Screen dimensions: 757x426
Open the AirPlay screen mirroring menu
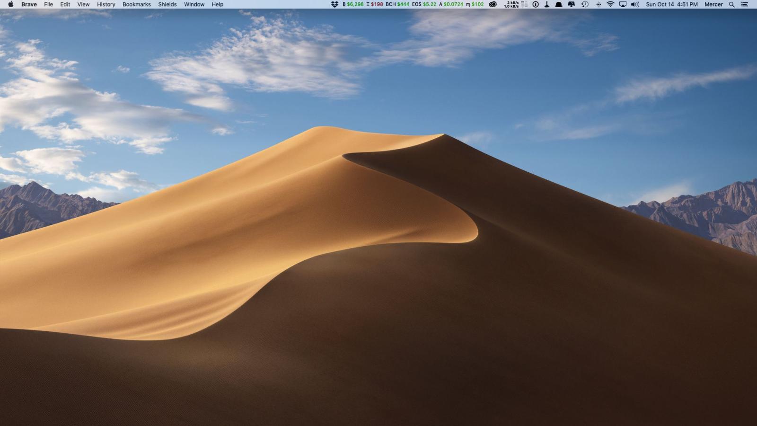pyautogui.click(x=622, y=4)
